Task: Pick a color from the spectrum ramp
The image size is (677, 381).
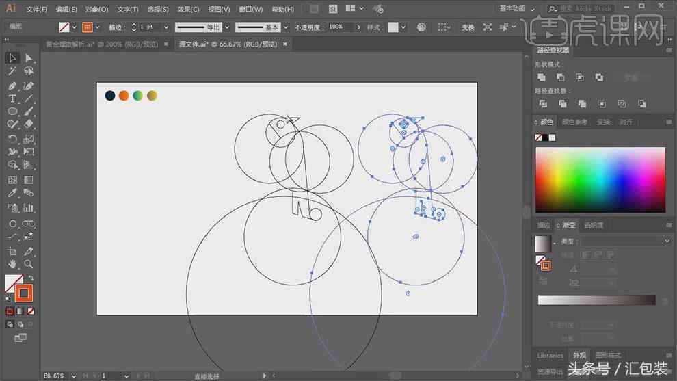Action: (x=600, y=180)
